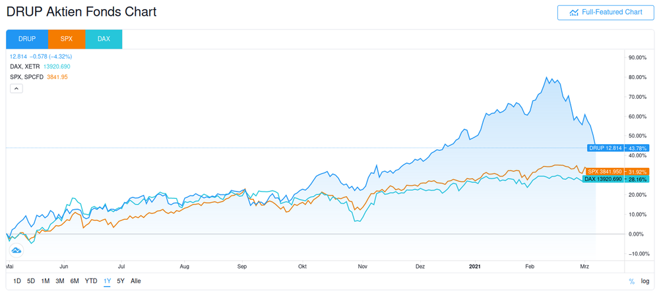Screen dimensions: 659x291
Task: Open the Full-Featured Chart
Action: click(x=604, y=12)
